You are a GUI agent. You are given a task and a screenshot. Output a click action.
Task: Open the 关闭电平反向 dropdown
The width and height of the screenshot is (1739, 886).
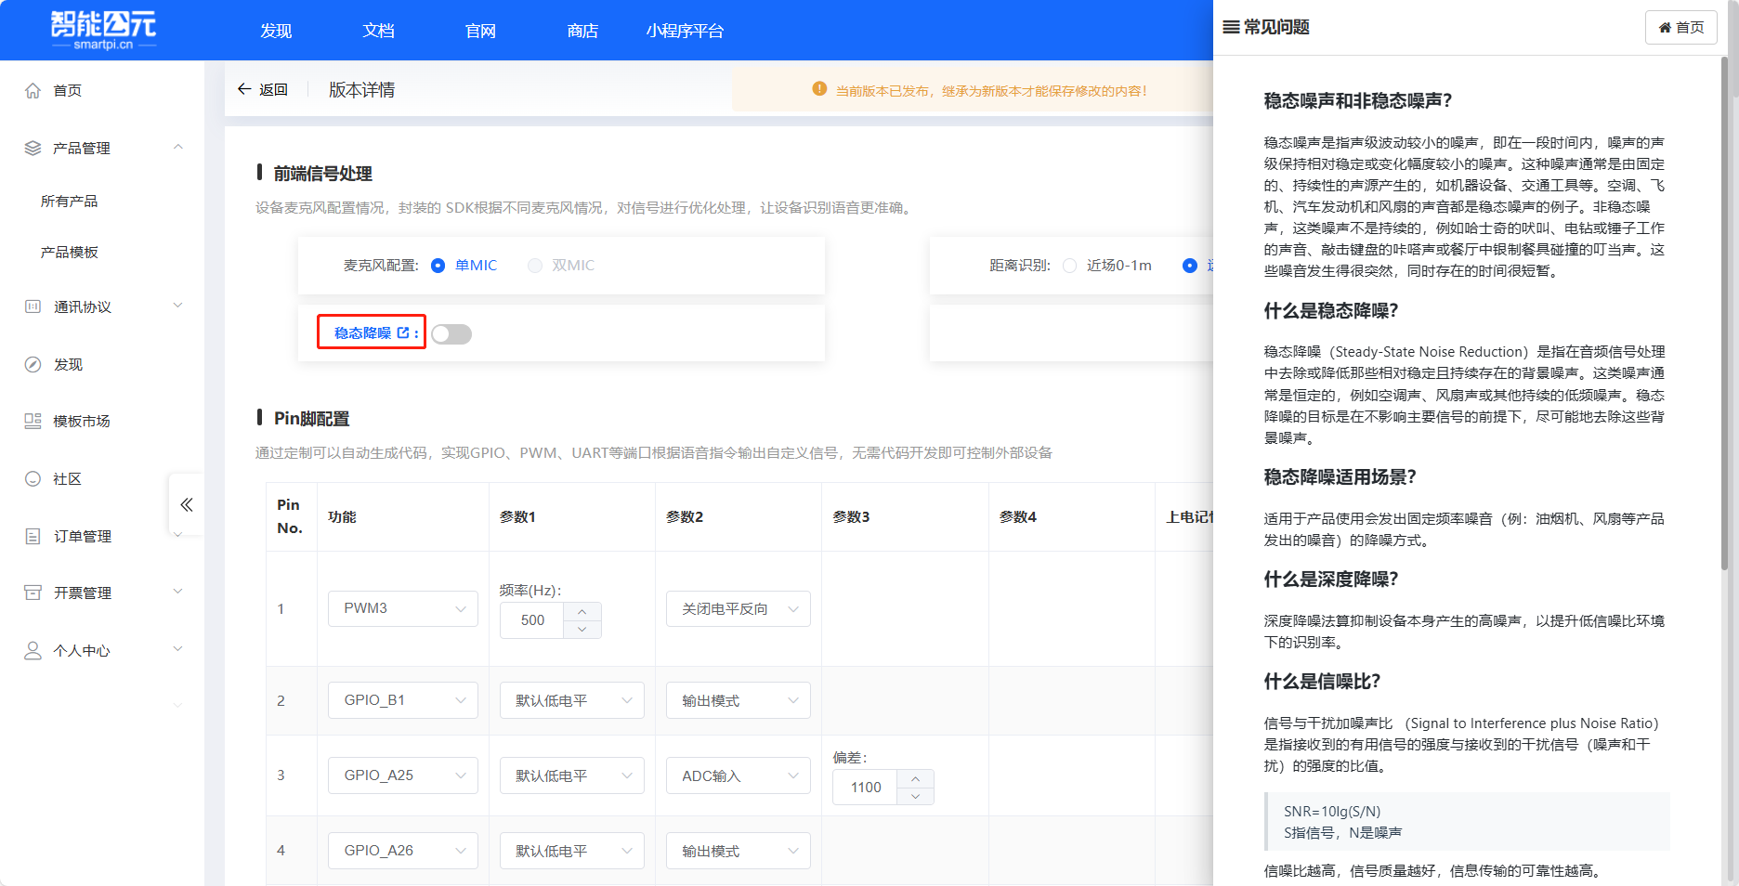(738, 608)
